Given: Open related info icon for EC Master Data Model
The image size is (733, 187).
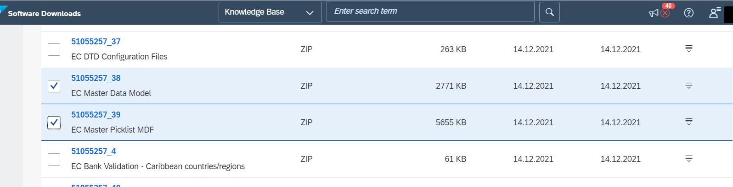Looking at the screenshot, I should coord(689,85).
